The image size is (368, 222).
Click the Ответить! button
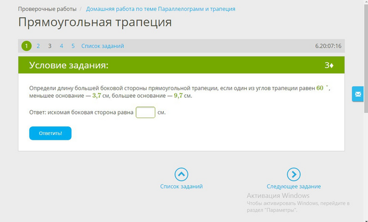click(x=50, y=133)
